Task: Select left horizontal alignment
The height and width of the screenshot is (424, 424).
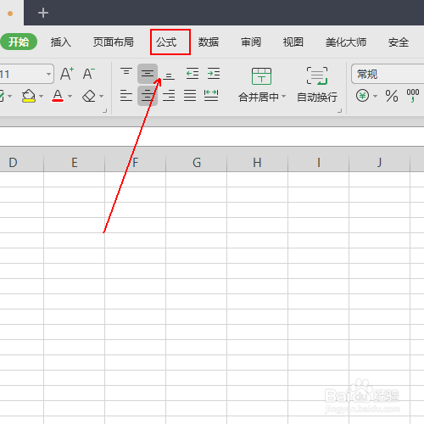Action: 126,96
